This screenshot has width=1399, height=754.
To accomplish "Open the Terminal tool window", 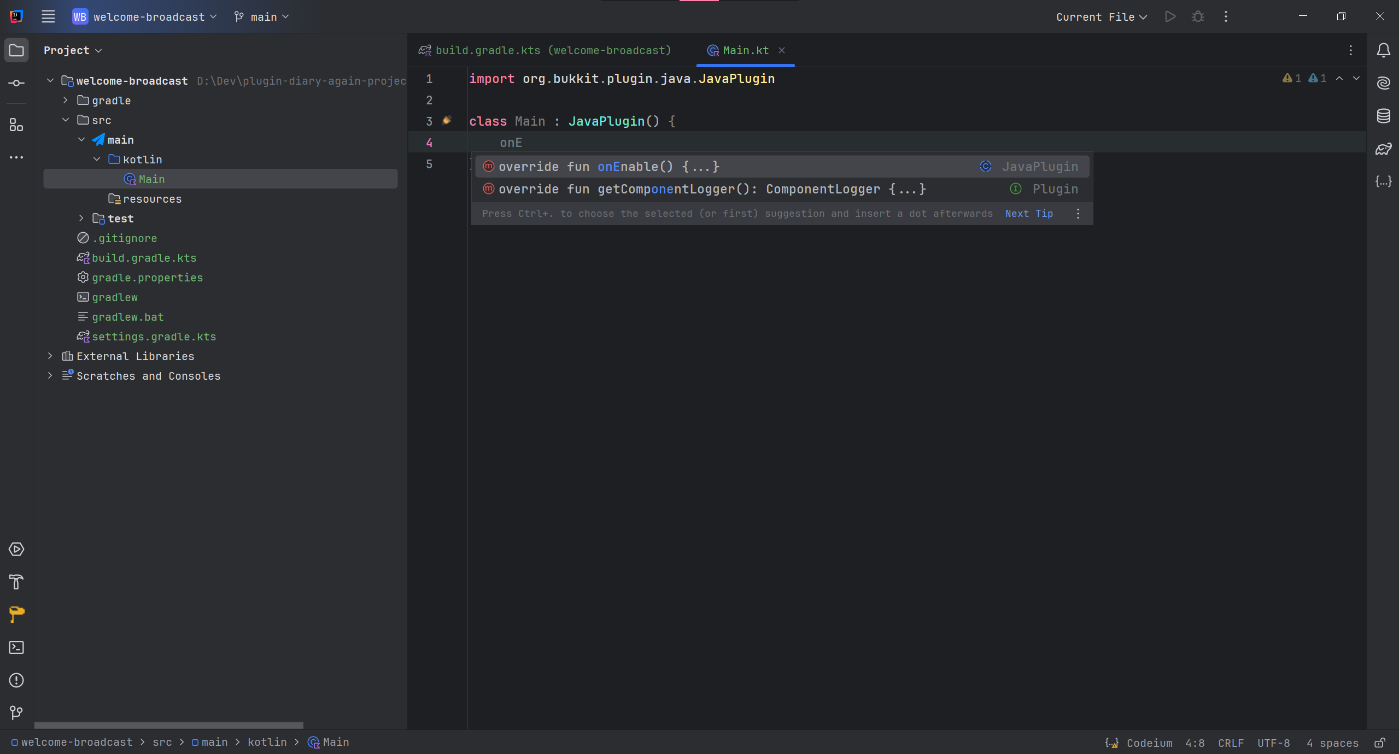I will click(16, 647).
